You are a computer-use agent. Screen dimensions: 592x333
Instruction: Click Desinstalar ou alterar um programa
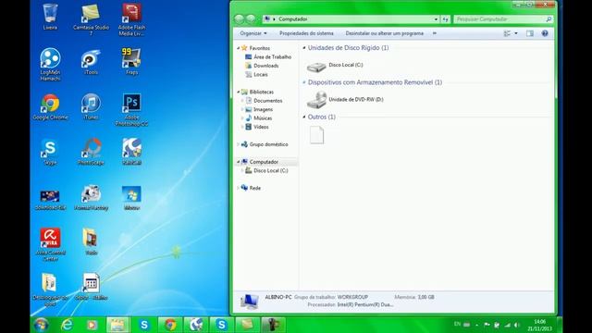(385, 33)
